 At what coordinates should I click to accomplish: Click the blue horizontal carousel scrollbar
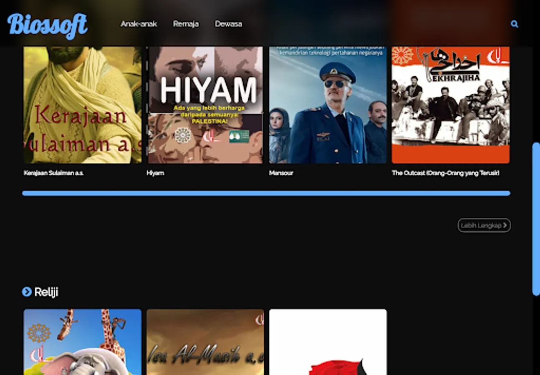pos(266,193)
